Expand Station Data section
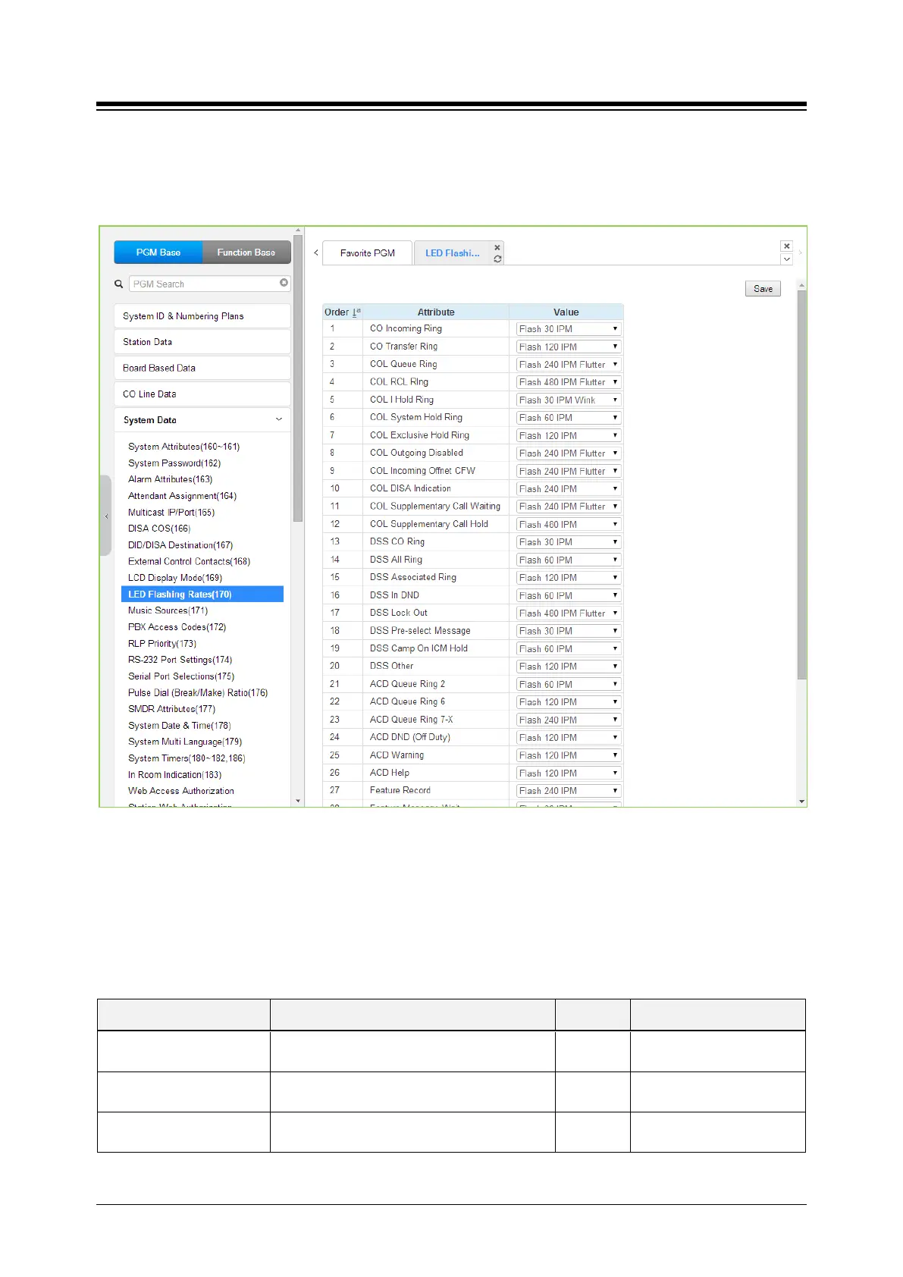This screenshot has height=1277, width=903. coord(202,342)
